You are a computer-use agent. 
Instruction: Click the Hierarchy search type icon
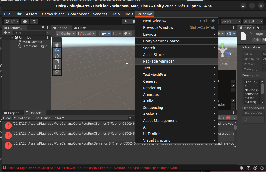[48, 33]
